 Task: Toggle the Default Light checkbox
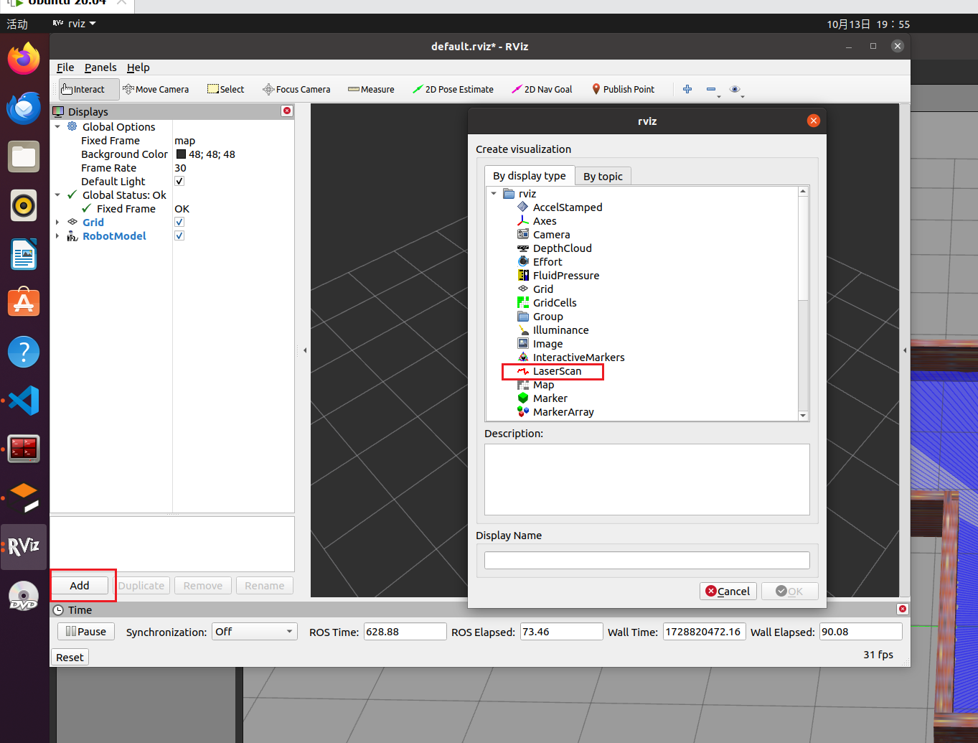pos(179,182)
